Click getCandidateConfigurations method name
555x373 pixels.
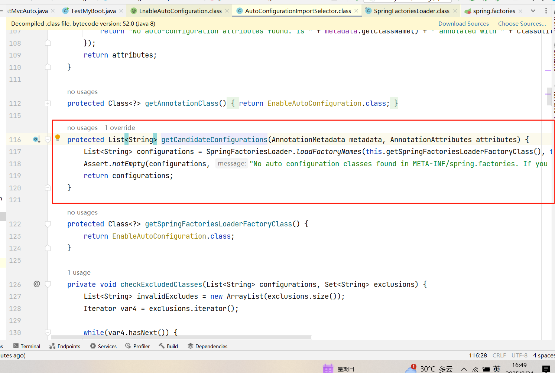point(214,140)
